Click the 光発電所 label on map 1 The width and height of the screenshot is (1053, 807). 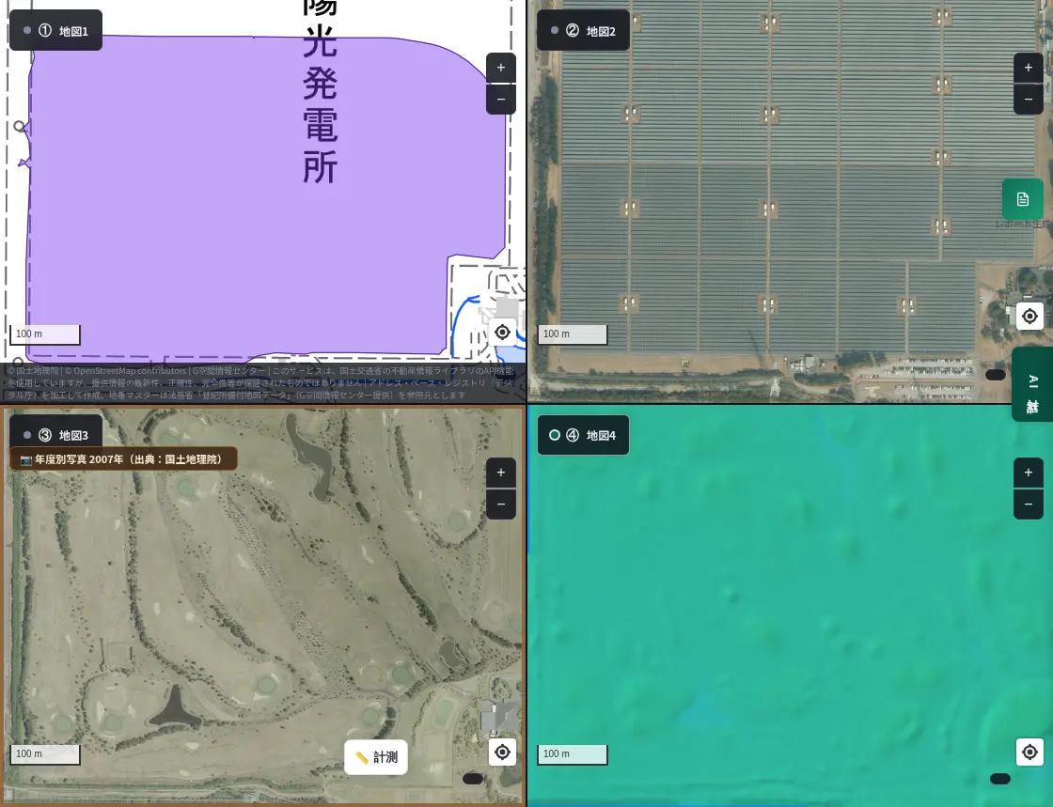(x=320, y=104)
